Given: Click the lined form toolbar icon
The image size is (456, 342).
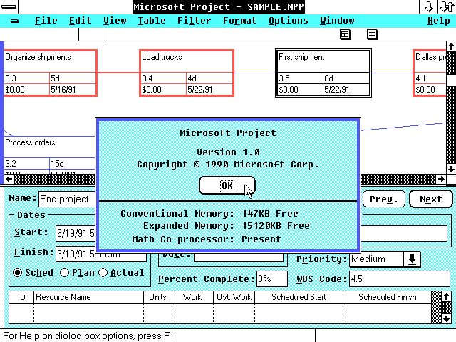Looking at the screenshot, I should tap(372, 35).
